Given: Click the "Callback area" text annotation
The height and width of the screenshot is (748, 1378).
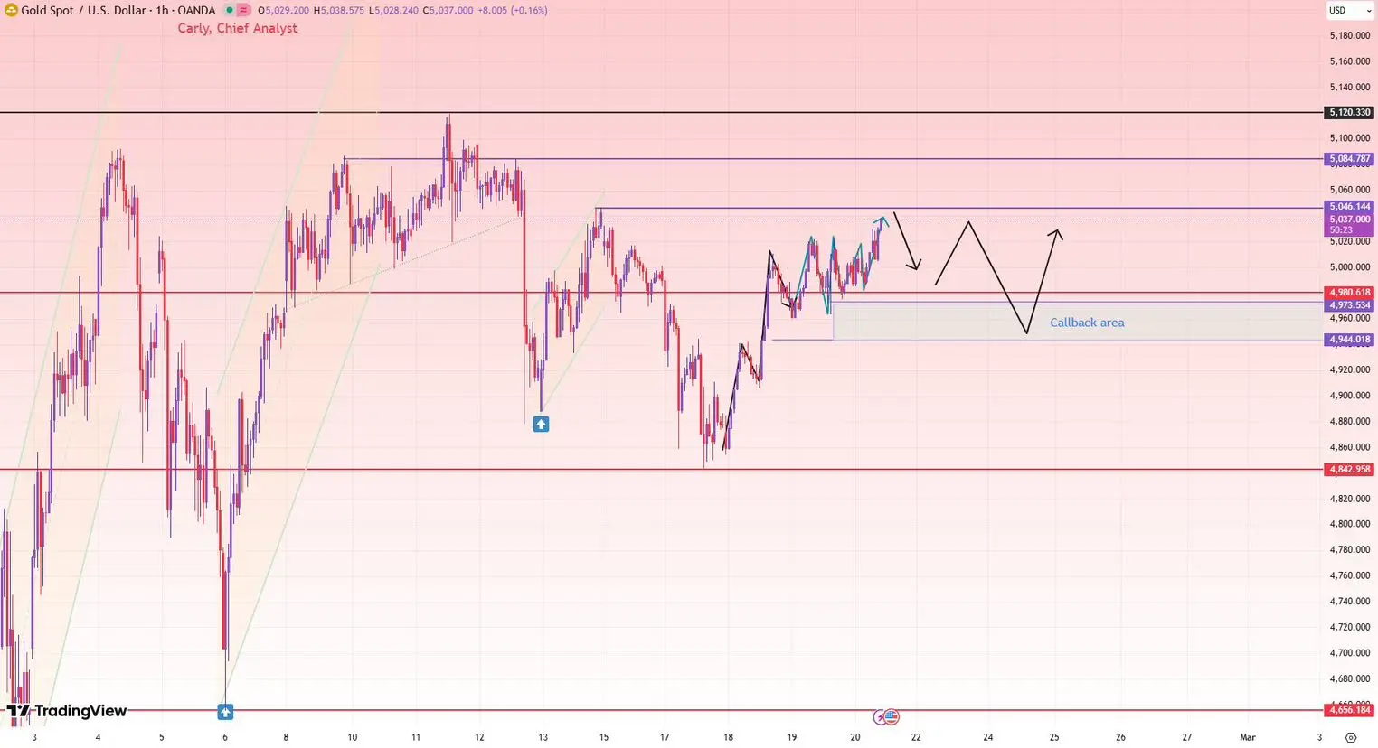Looking at the screenshot, I should (x=1087, y=323).
